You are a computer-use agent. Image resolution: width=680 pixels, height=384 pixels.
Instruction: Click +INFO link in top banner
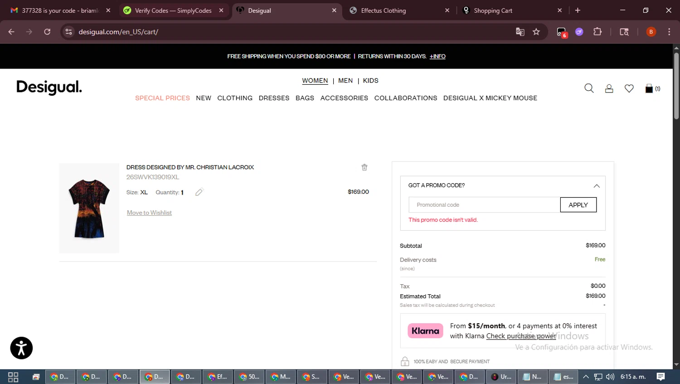click(437, 56)
